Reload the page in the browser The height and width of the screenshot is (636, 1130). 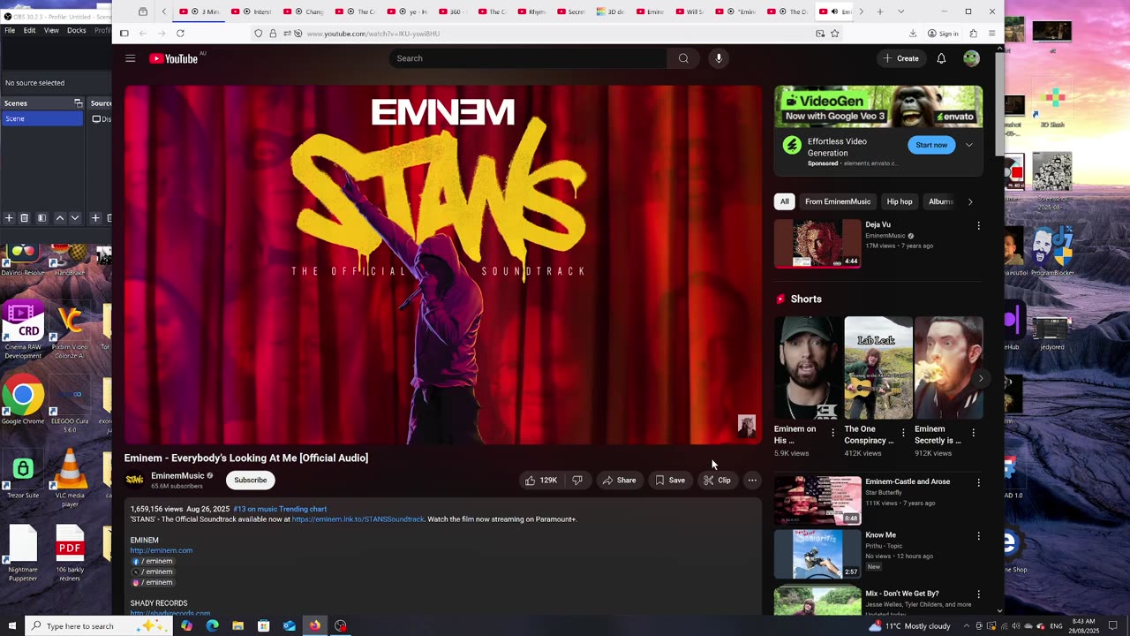[x=180, y=34]
